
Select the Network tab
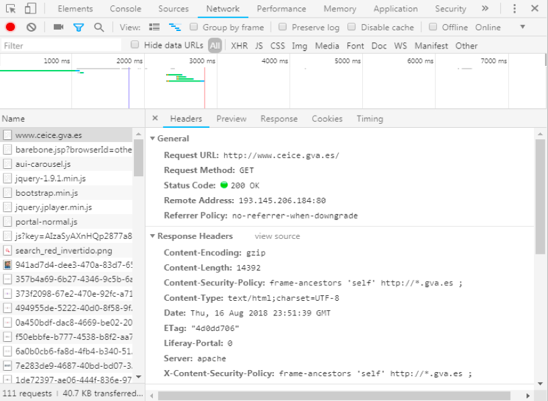click(223, 9)
